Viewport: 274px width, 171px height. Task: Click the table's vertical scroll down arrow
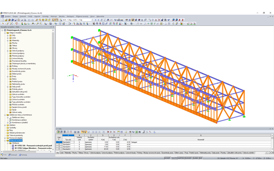272,149
